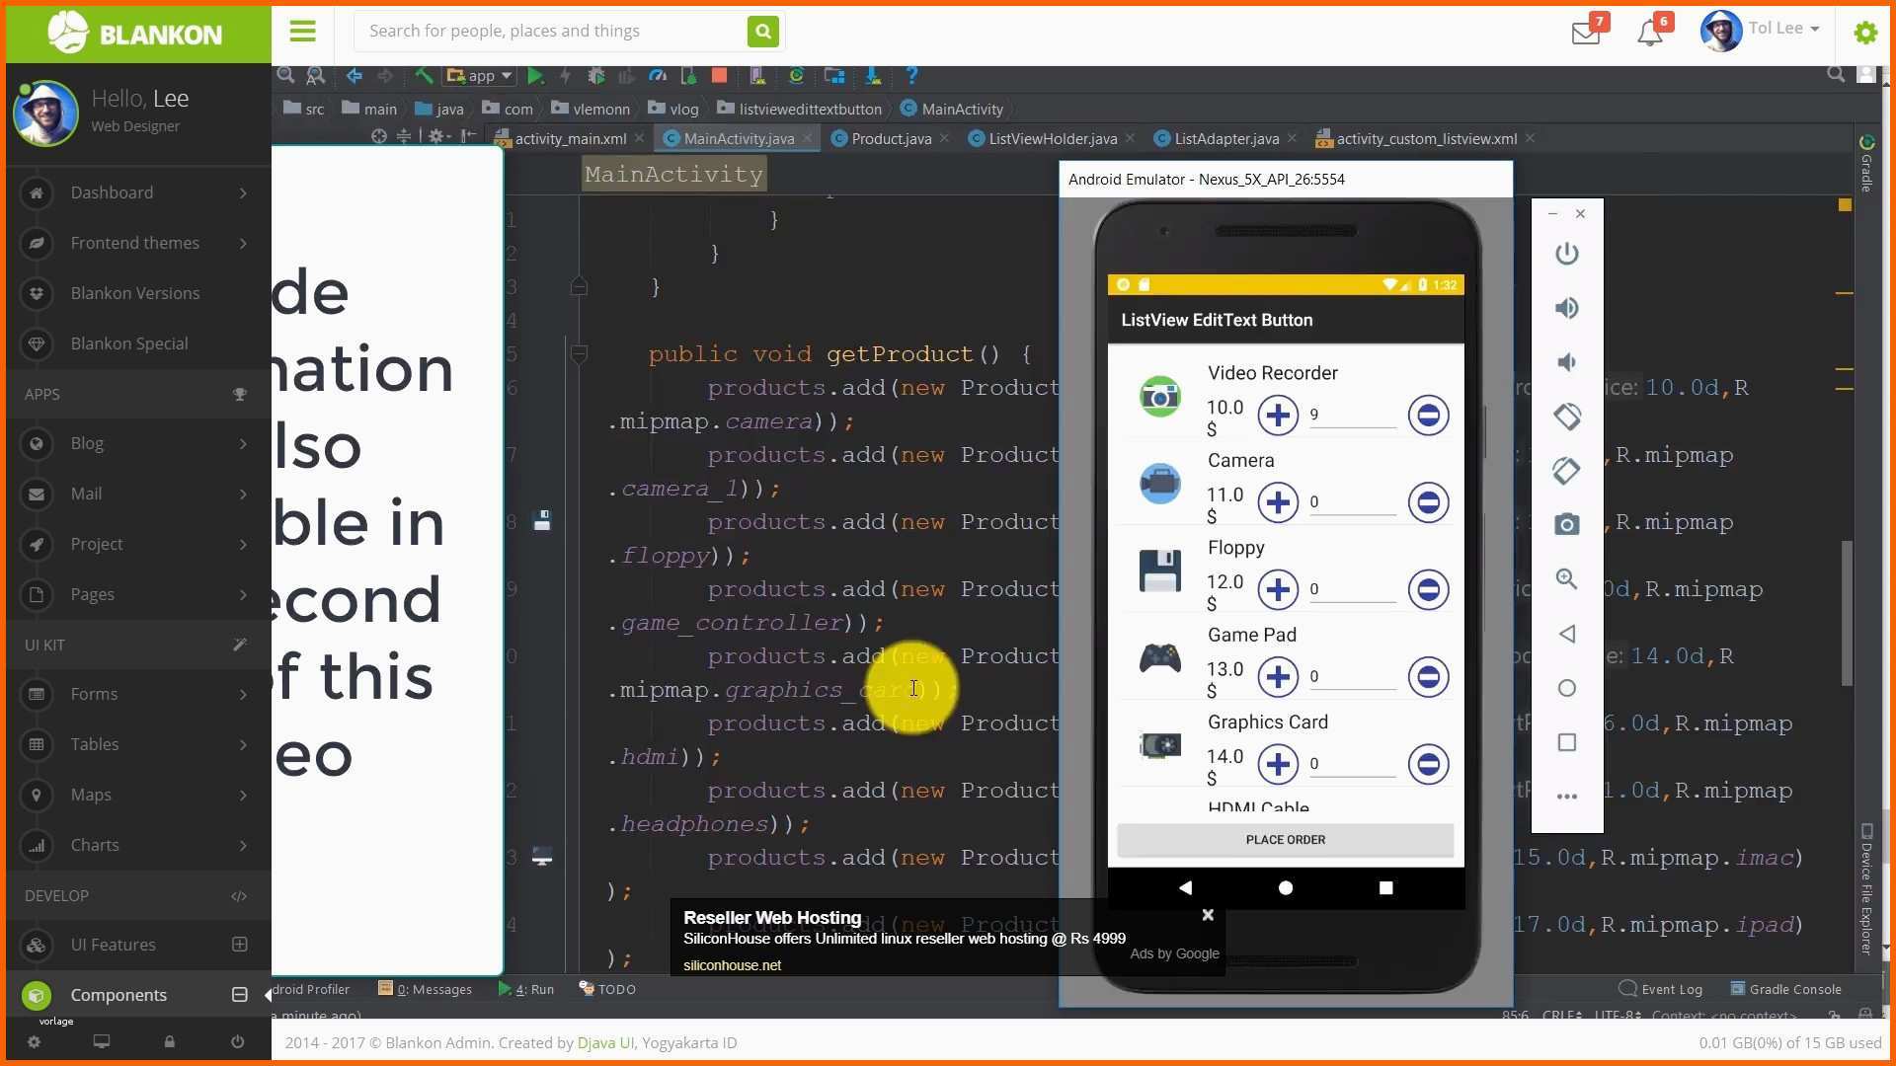Open the Event Log panel
Viewport: 1896px width, 1066px height.
[x=1661, y=990]
